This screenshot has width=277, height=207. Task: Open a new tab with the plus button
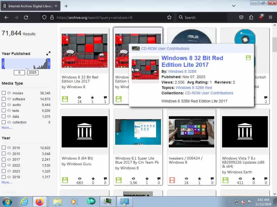66,6
